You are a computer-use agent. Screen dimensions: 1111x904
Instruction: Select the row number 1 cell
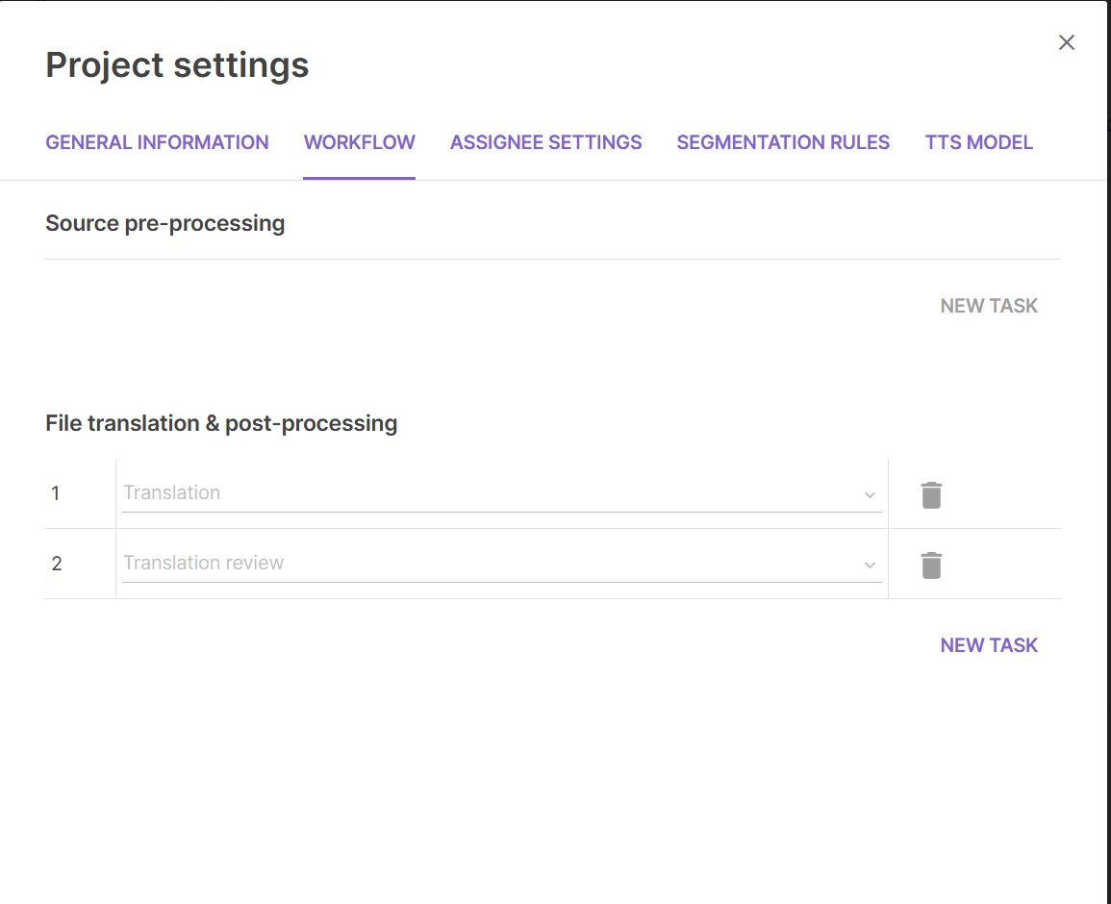coord(80,493)
